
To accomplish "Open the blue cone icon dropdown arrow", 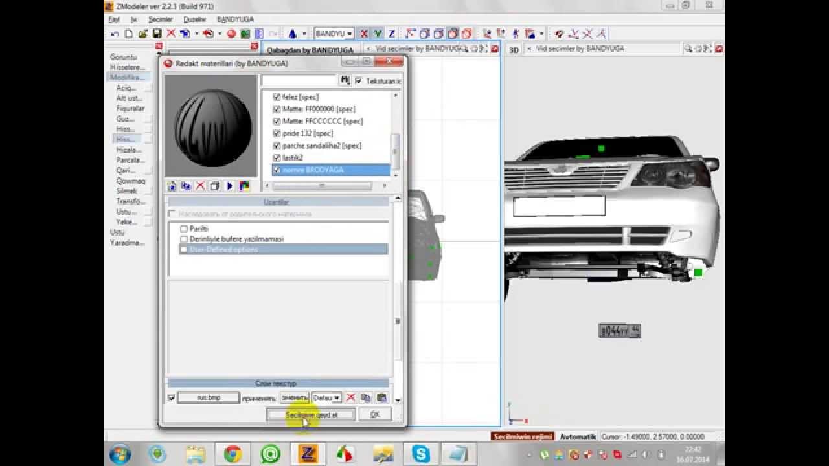I will click(304, 34).
